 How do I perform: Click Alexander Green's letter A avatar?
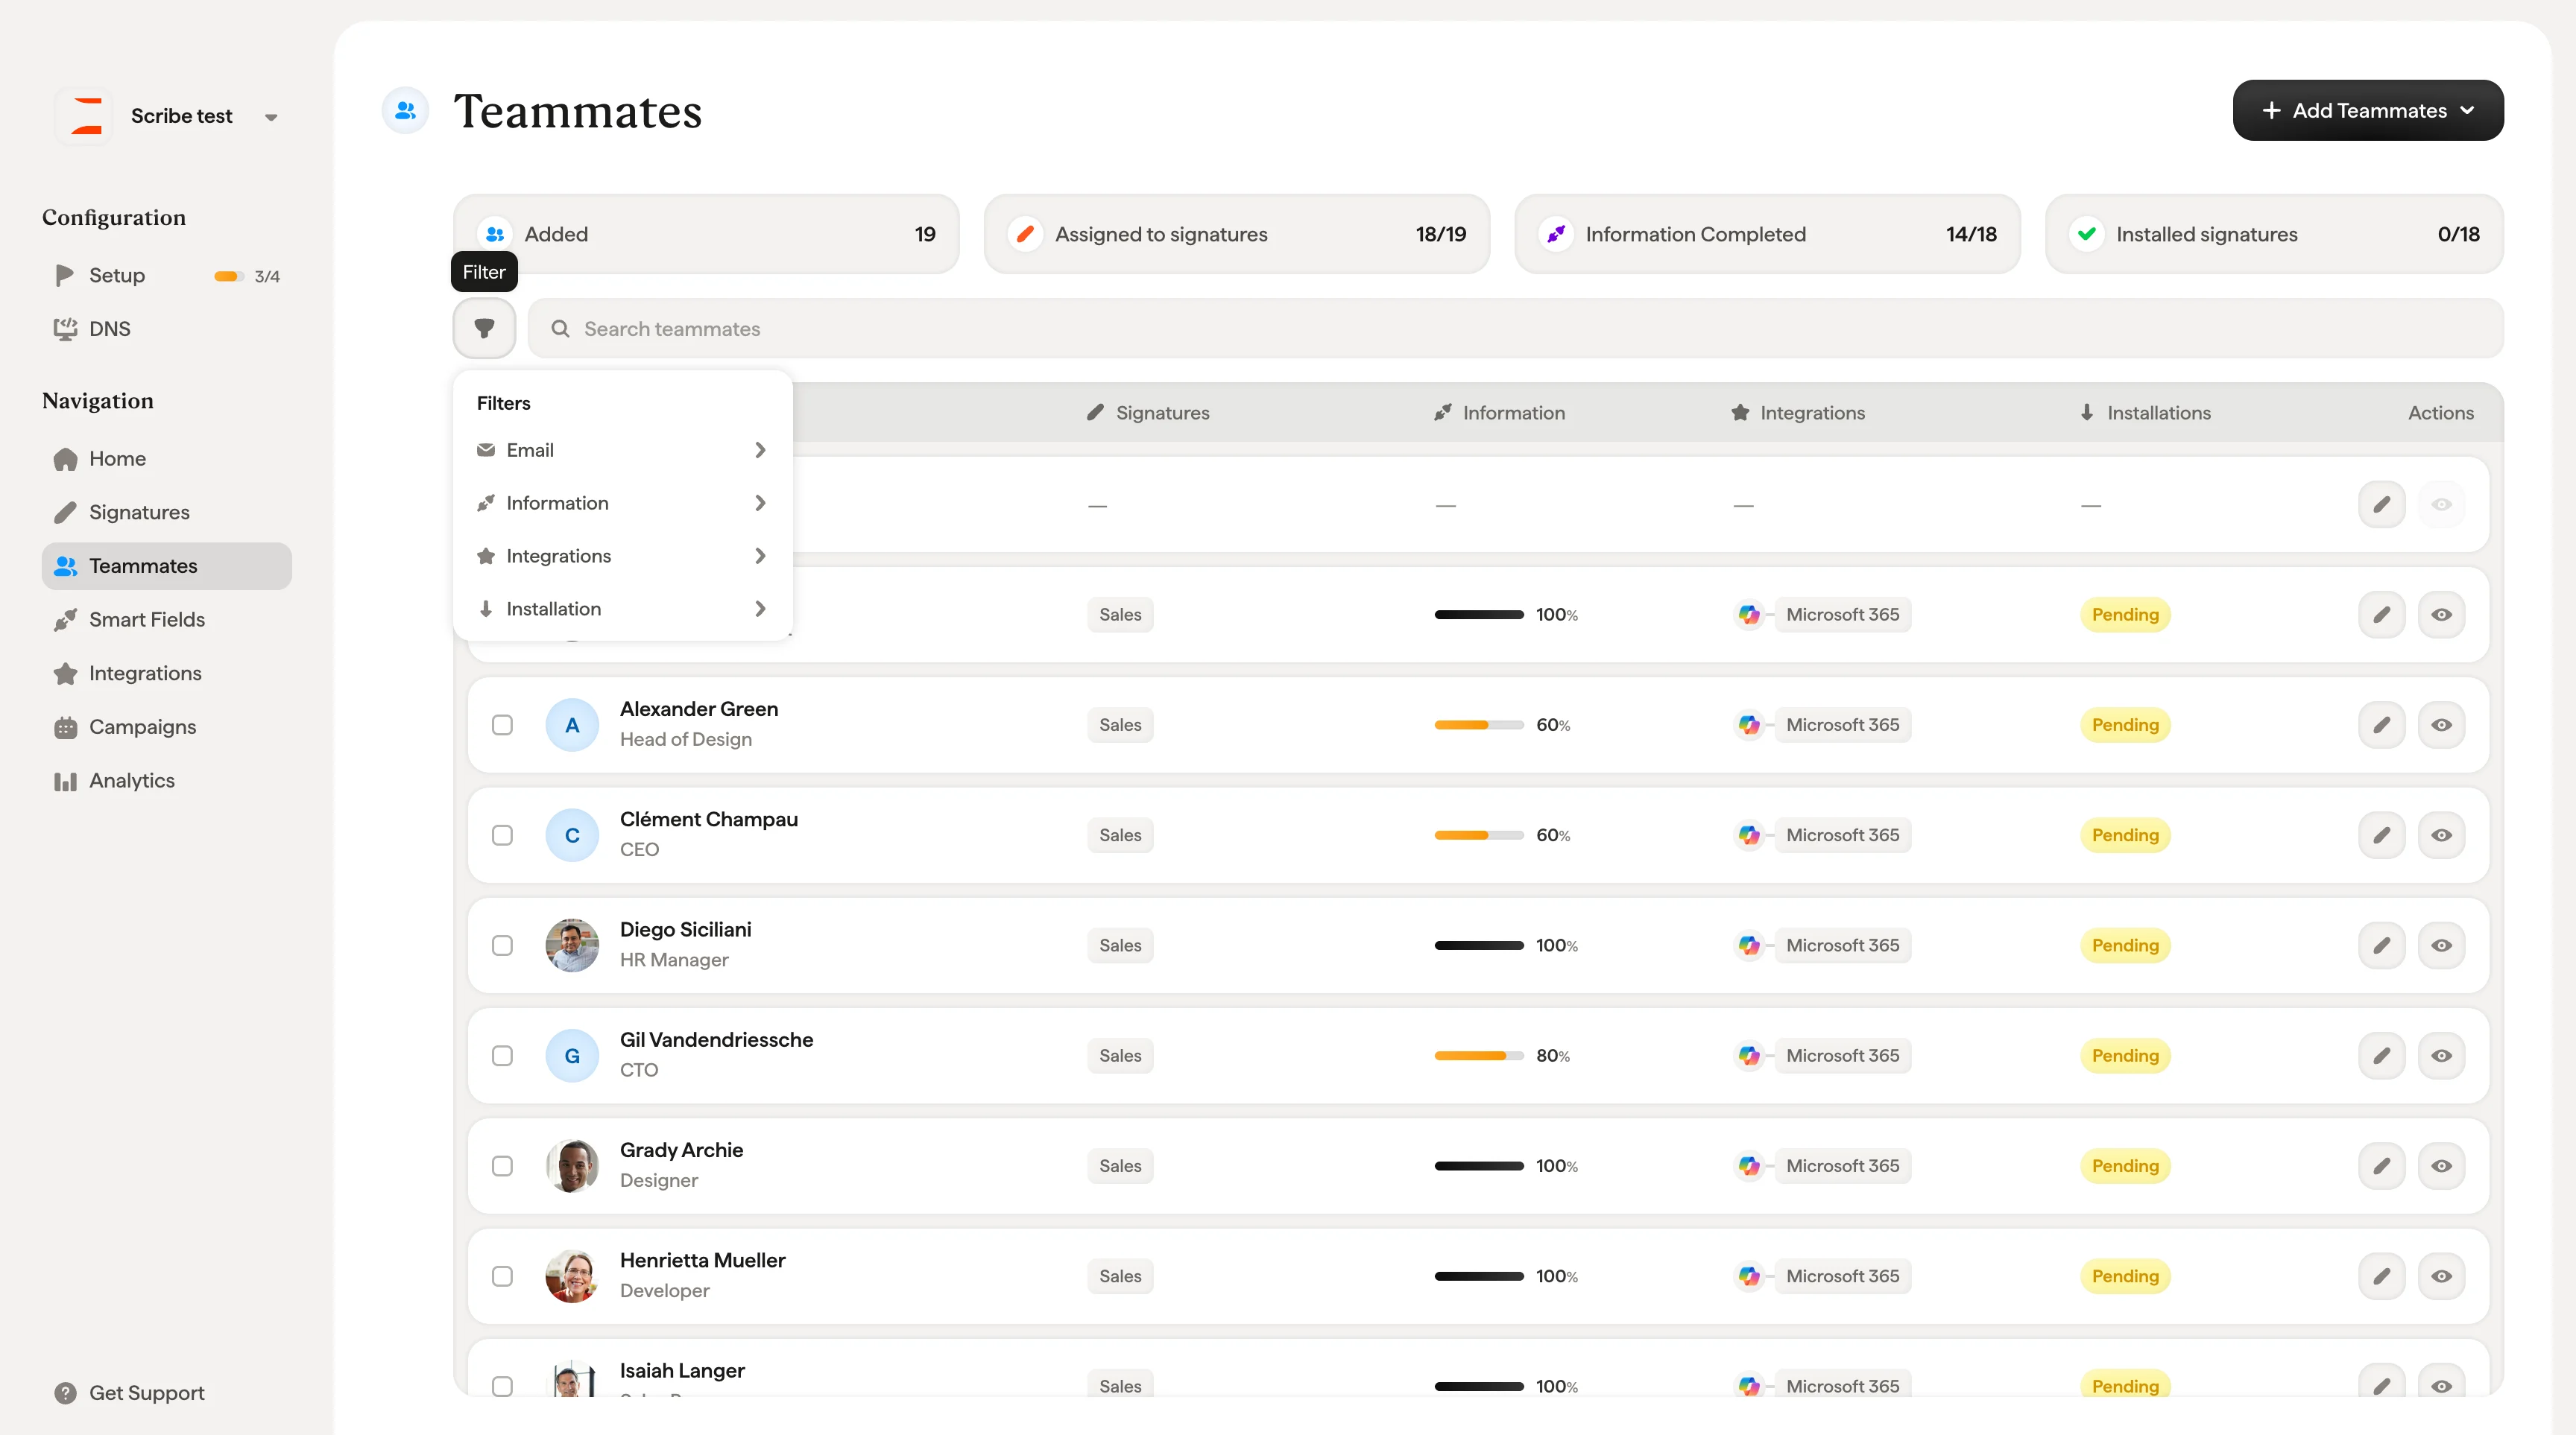pos(572,724)
